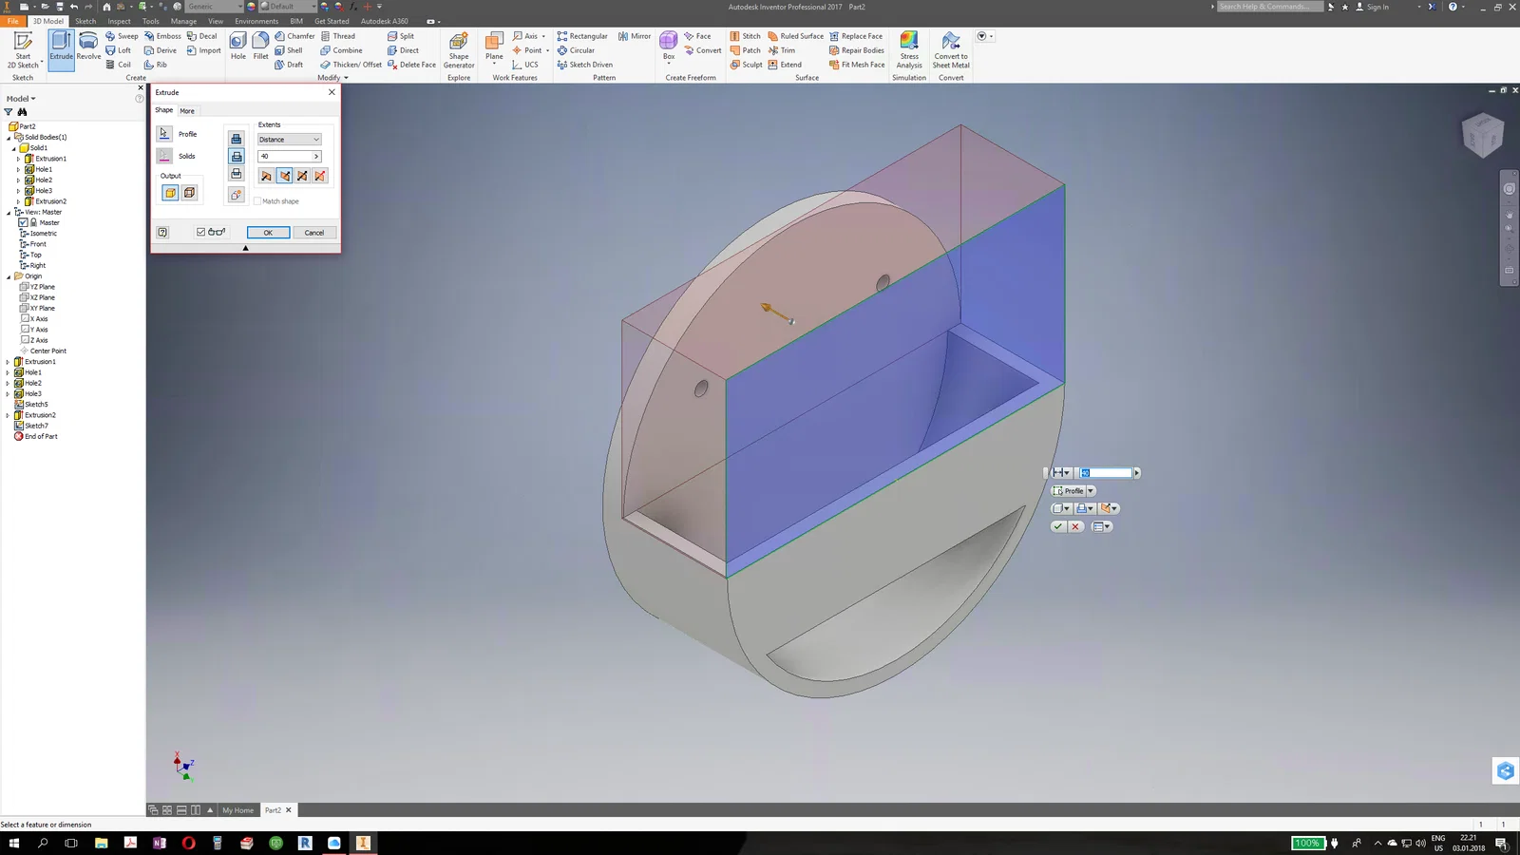The image size is (1520, 855).
Task: Open the Model browser dropdown
Action: 21,99
